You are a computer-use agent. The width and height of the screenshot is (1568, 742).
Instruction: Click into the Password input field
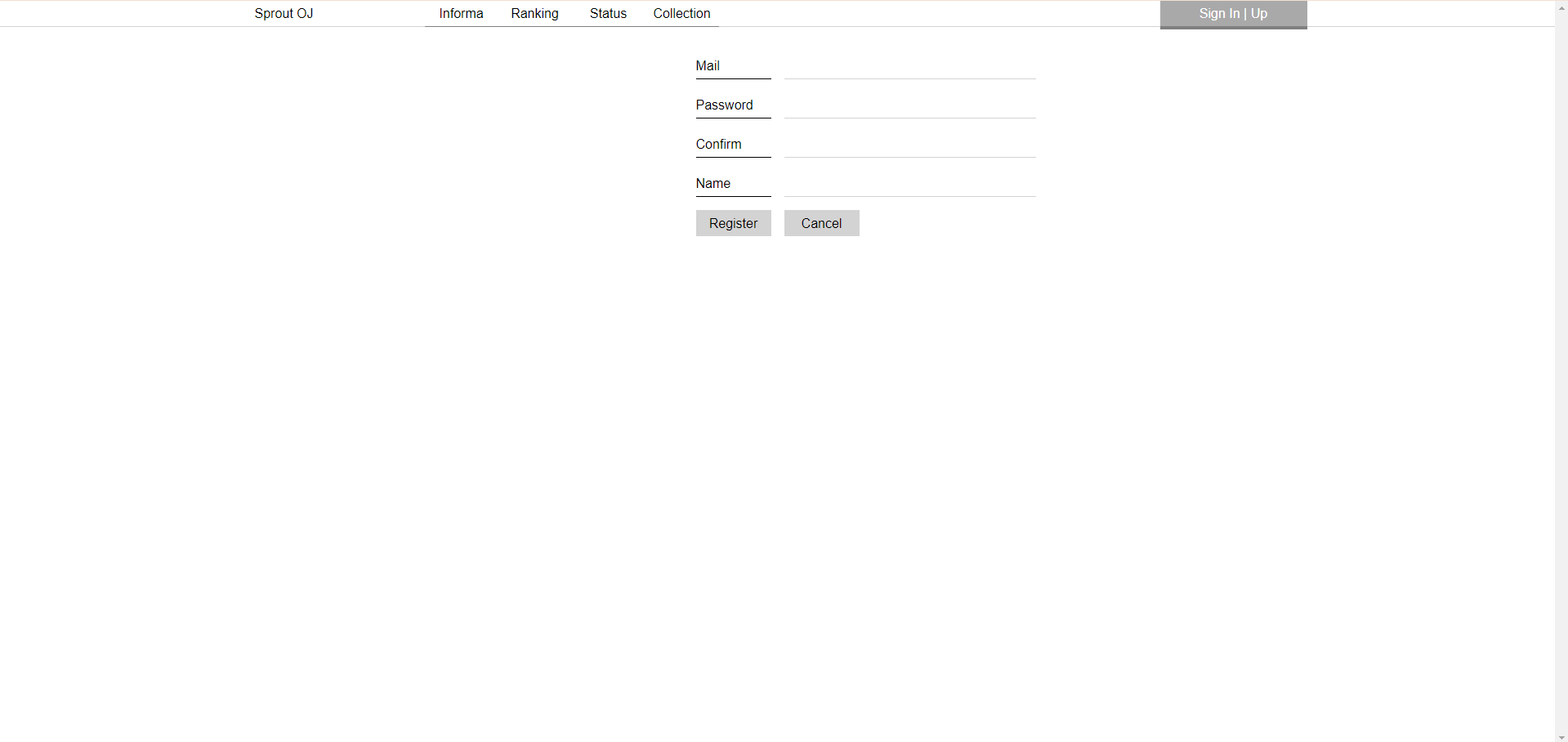[x=909, y=105]
